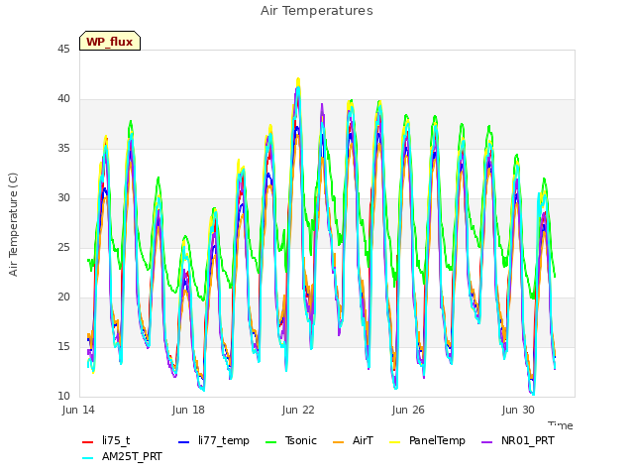
Task: Click the Tsonic green legend swatch
Action: (270, 442)
